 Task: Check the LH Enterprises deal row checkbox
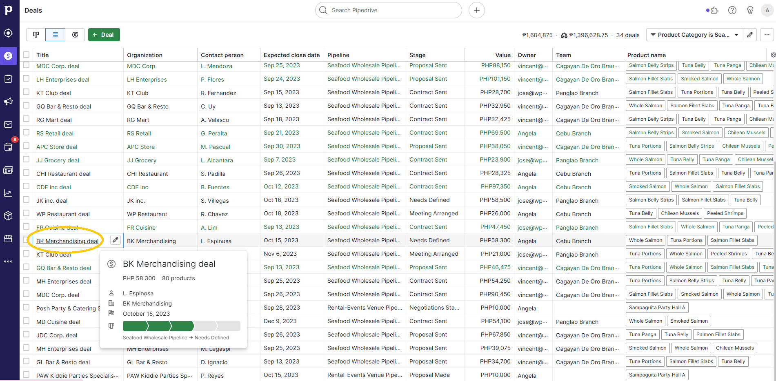tap(27, 78)
